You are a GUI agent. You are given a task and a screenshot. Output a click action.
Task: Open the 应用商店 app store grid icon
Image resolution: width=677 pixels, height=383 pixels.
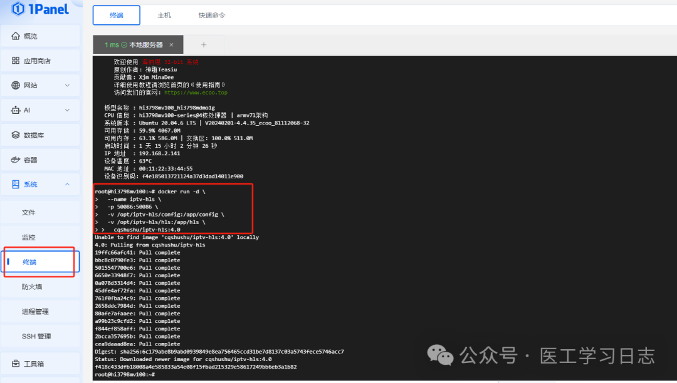16,61
